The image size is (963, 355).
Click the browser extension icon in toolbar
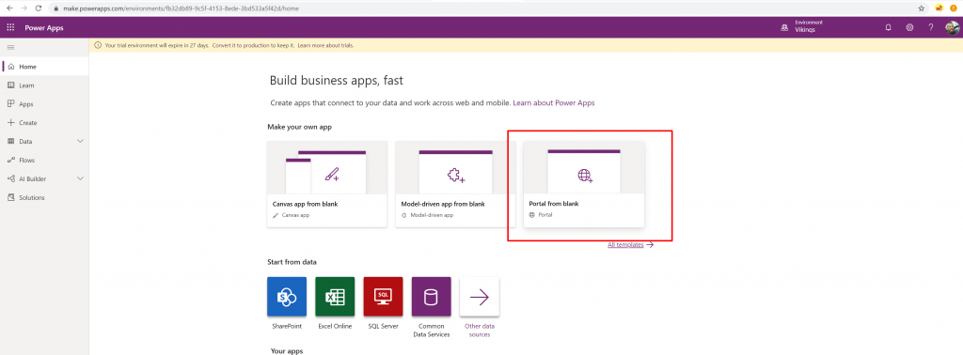[939, 8]
